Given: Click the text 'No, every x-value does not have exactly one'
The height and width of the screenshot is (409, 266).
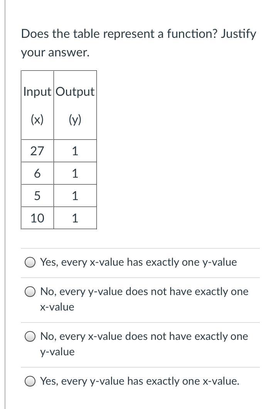Looking at the screenshot, I should (144, 336).
